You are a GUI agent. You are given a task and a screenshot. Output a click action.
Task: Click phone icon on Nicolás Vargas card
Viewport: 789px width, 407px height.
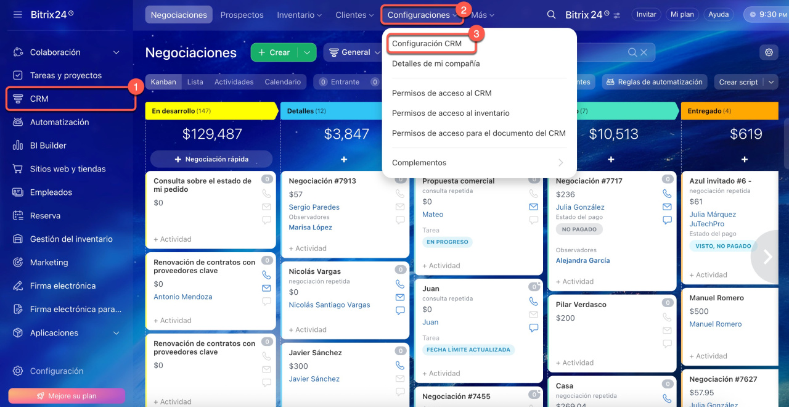click(400, 284)
